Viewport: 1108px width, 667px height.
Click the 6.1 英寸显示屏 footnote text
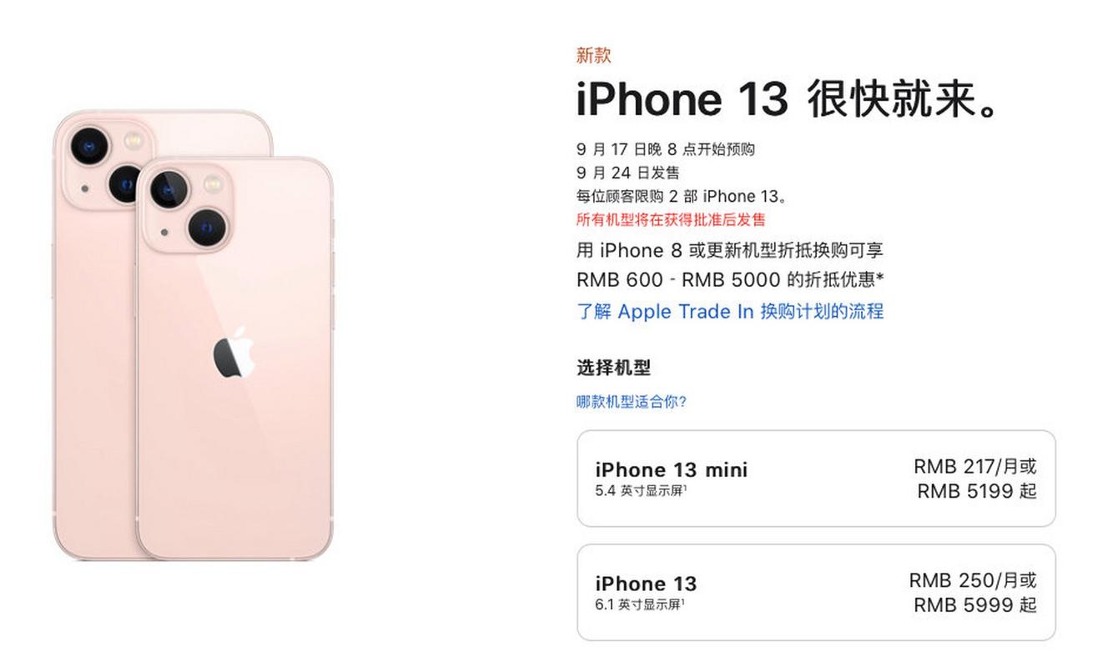coord(640,604)
